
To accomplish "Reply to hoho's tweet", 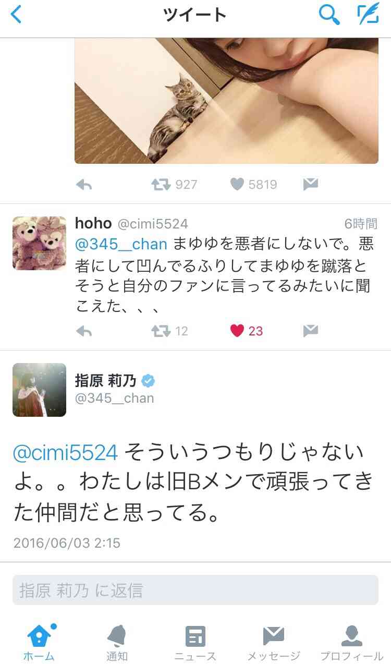I will [84, 331].
